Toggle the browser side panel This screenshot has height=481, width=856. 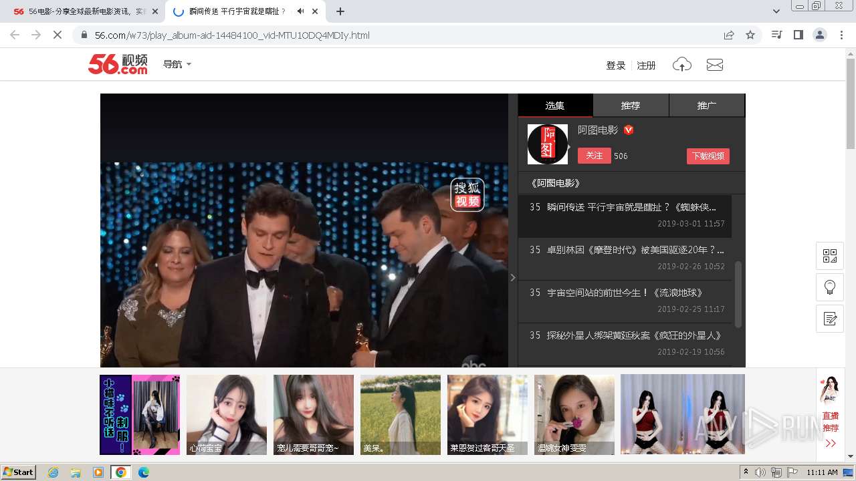click(798, 35)
